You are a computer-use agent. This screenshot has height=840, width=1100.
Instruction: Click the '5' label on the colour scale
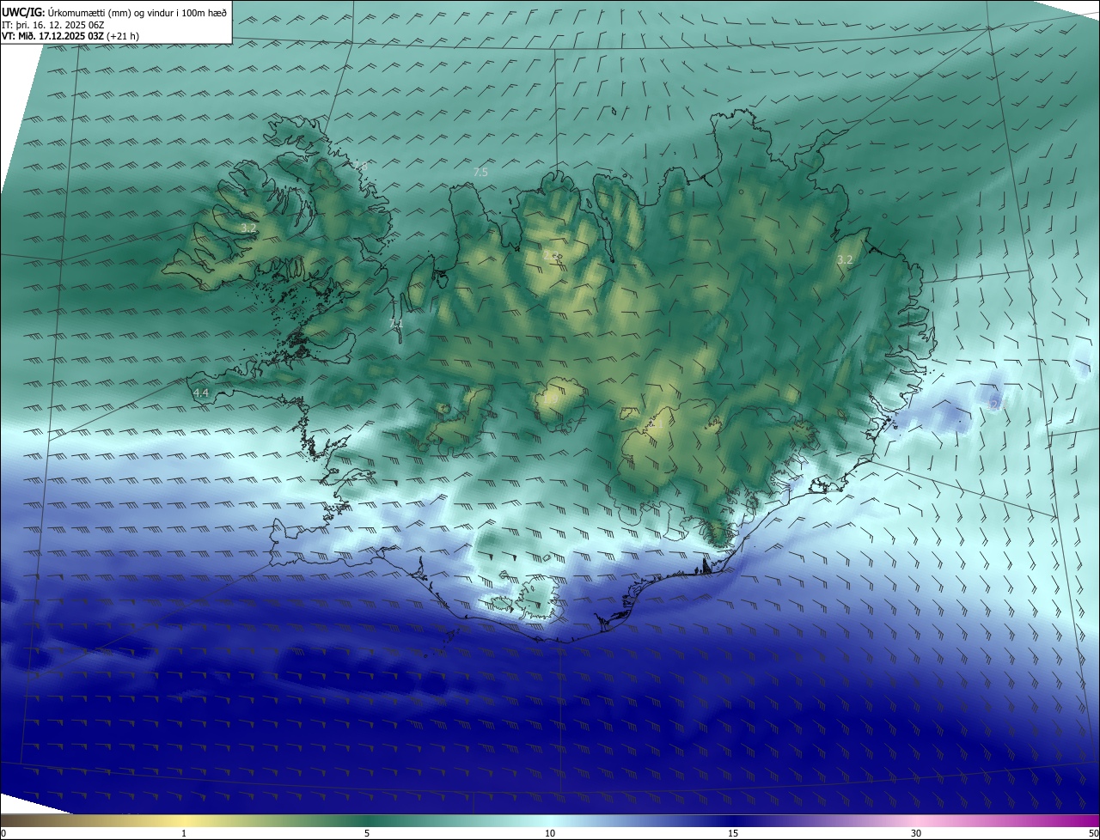[367, 833]
